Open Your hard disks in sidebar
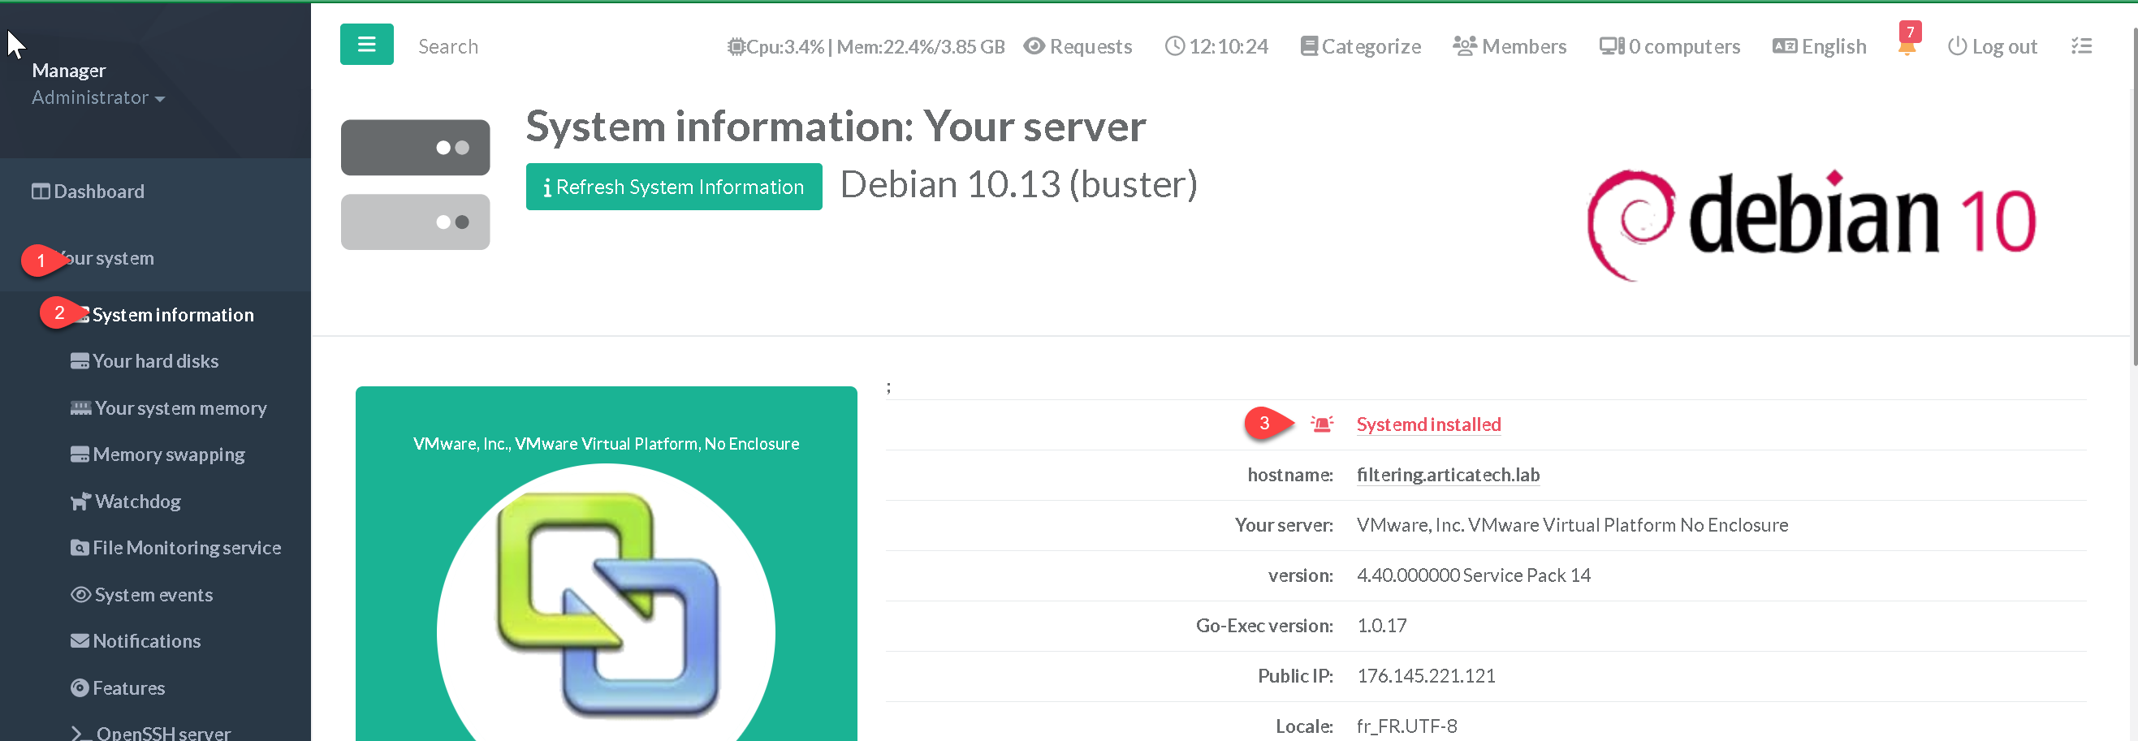The height and width of the screenshot is (741, 2138). 155,361
